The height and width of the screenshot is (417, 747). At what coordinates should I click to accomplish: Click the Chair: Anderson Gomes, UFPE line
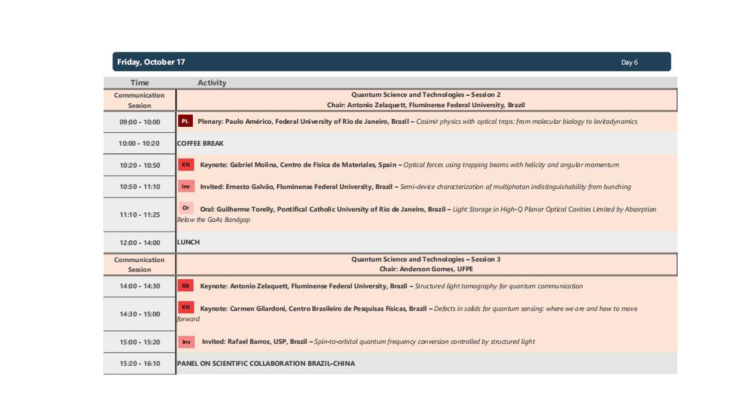click(x=425, y=269)
